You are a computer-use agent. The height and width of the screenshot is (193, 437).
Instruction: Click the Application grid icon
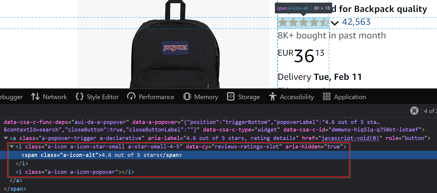[327, 97]
